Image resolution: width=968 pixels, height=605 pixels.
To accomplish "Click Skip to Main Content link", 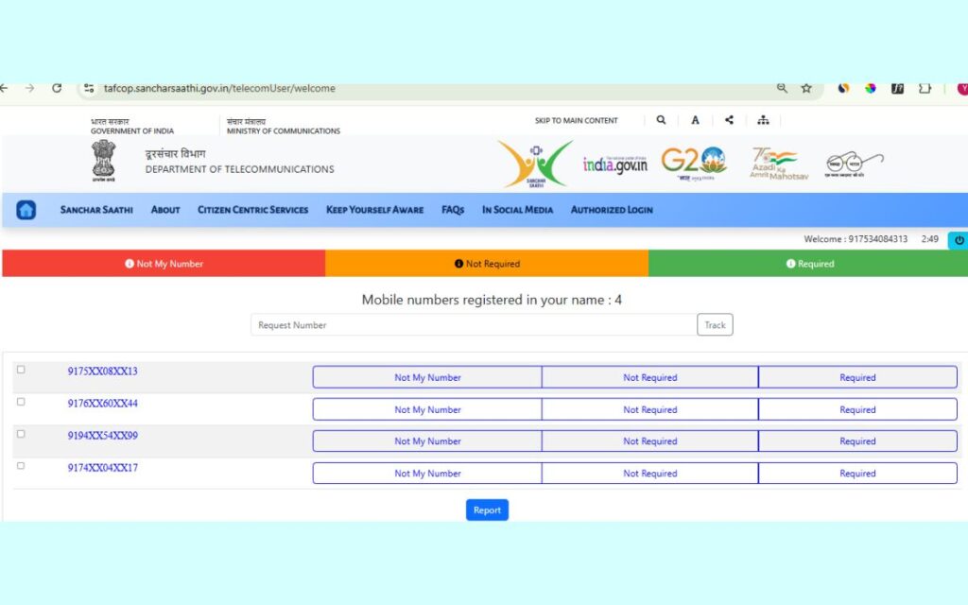I will click(x=576, y=121).
